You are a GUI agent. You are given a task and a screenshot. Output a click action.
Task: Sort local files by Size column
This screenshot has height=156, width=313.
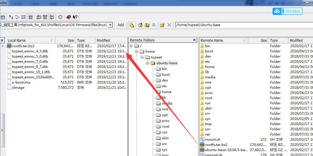[x=65, y=40]
